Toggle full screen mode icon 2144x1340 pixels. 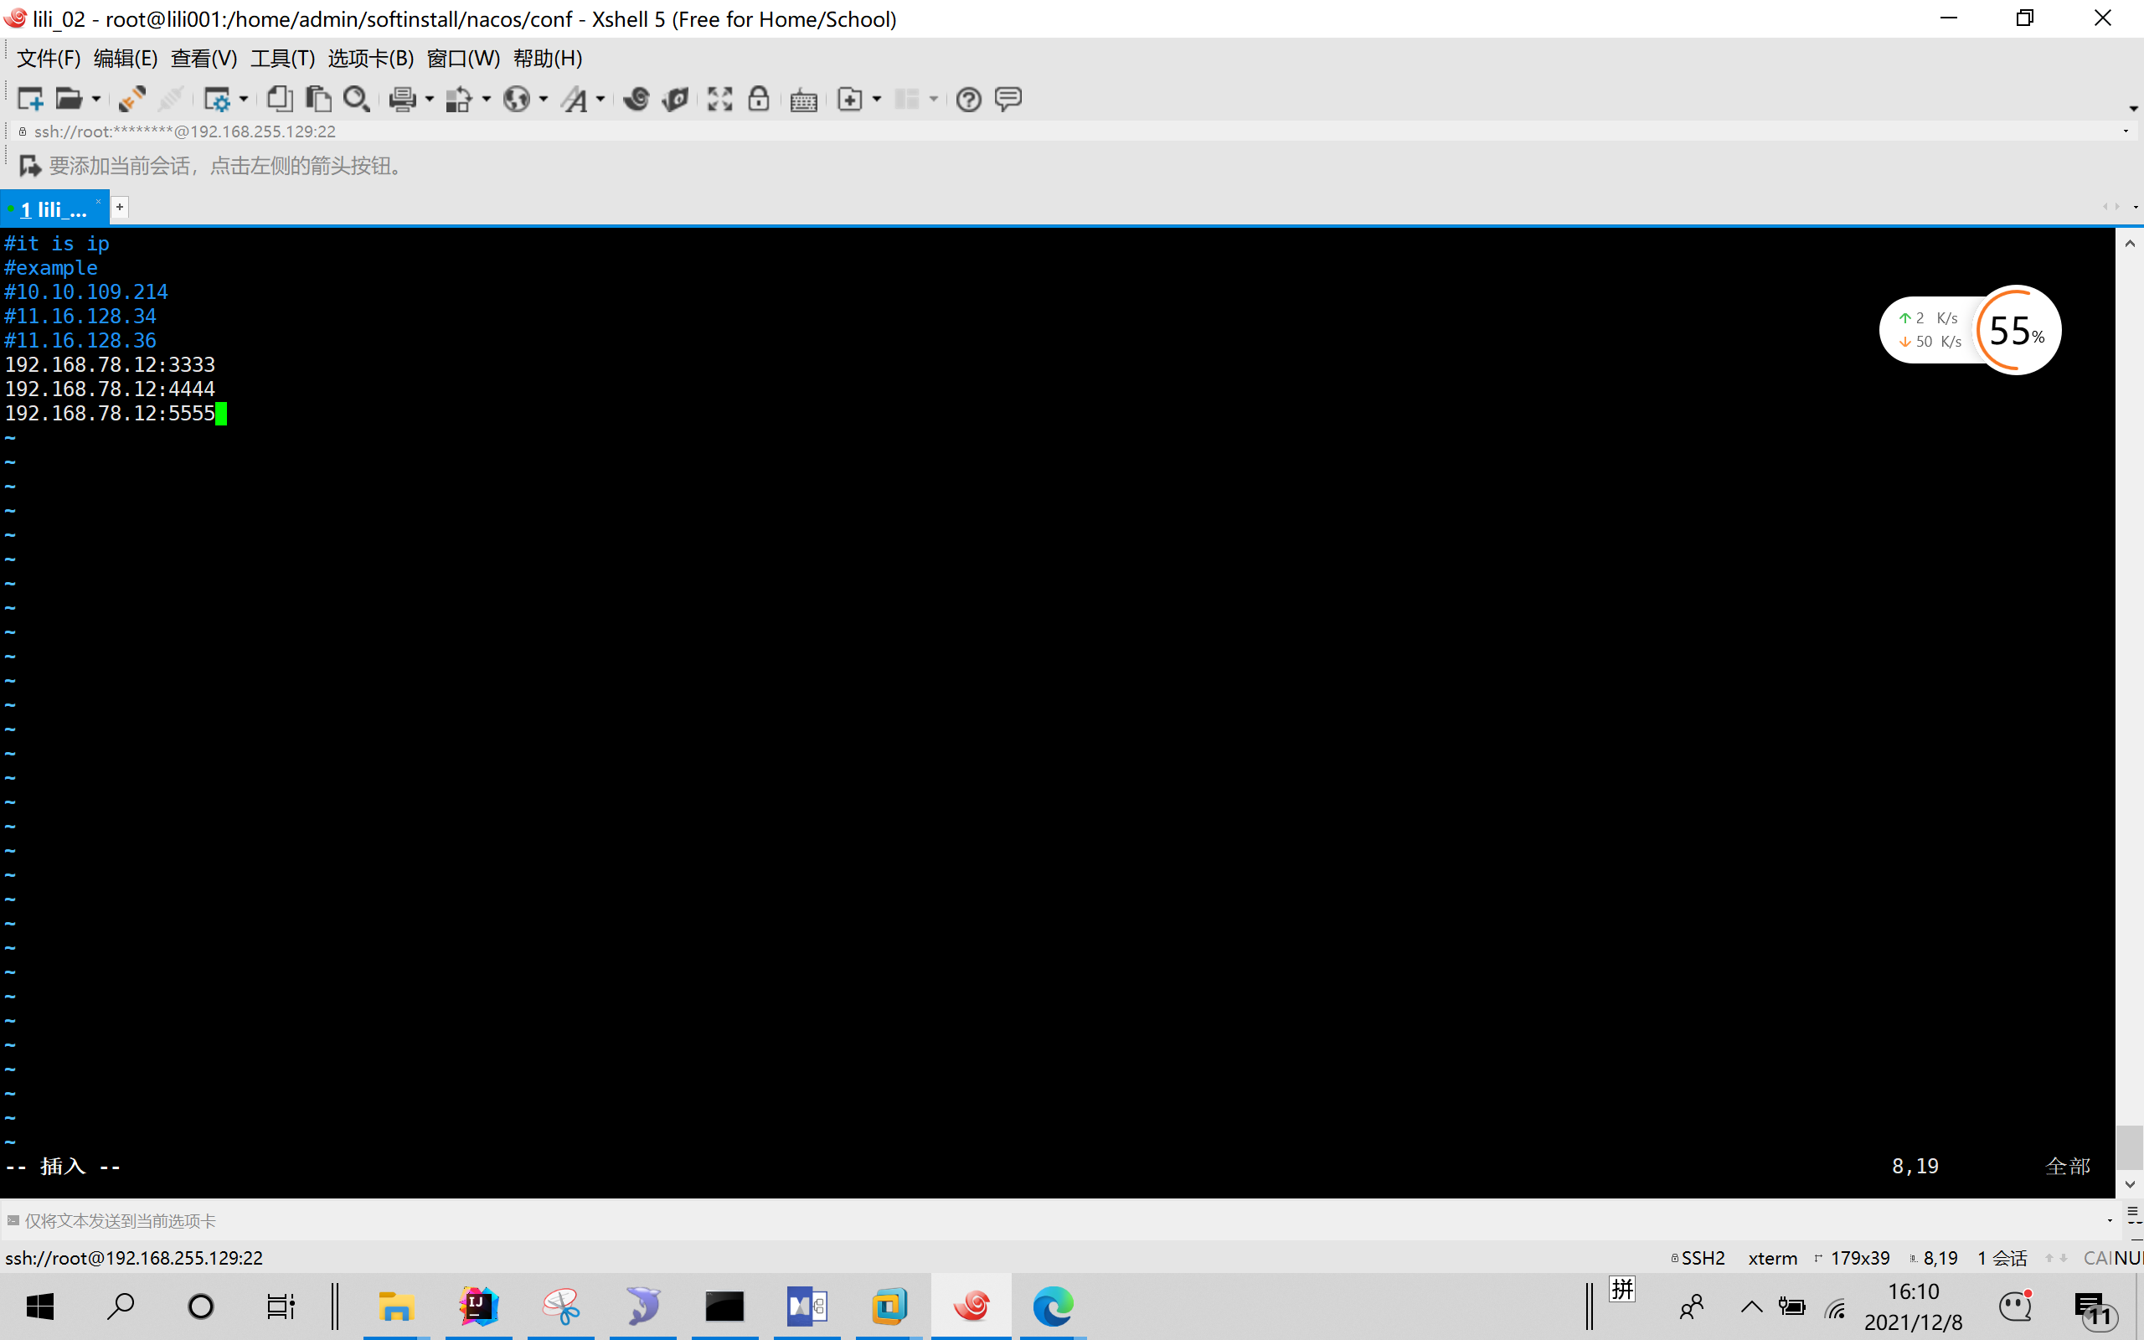pos(719,100)
